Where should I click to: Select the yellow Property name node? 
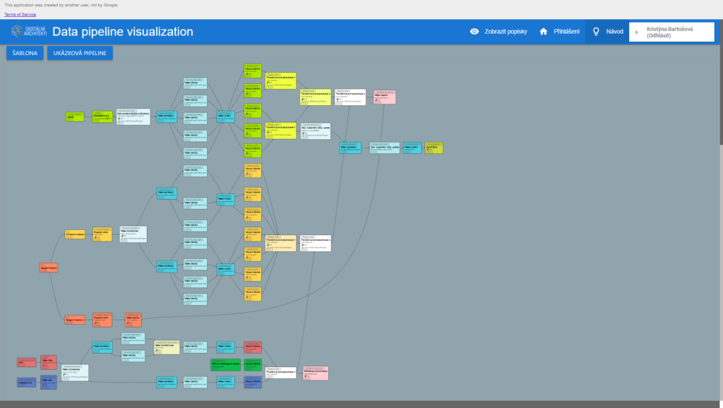102,234
